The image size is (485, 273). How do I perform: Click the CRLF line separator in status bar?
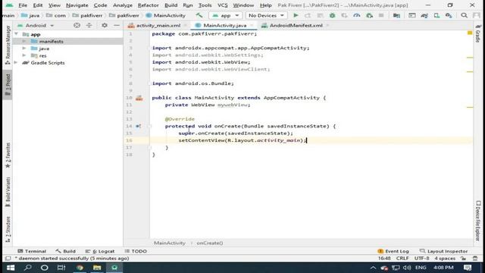[x=402, y=259]
